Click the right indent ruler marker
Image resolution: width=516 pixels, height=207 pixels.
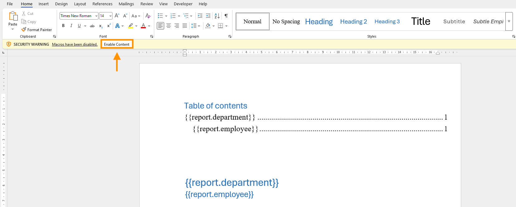[438, 53]
